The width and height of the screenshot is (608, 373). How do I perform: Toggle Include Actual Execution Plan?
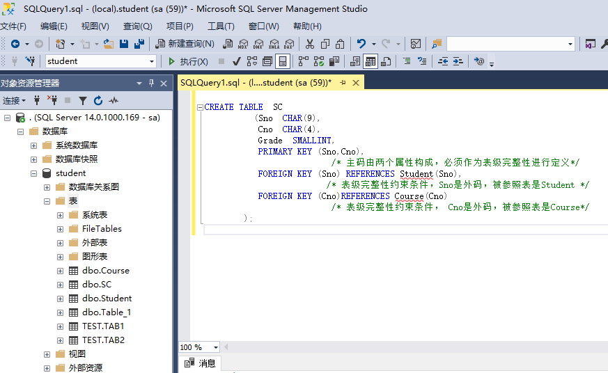tap(303, 61)
